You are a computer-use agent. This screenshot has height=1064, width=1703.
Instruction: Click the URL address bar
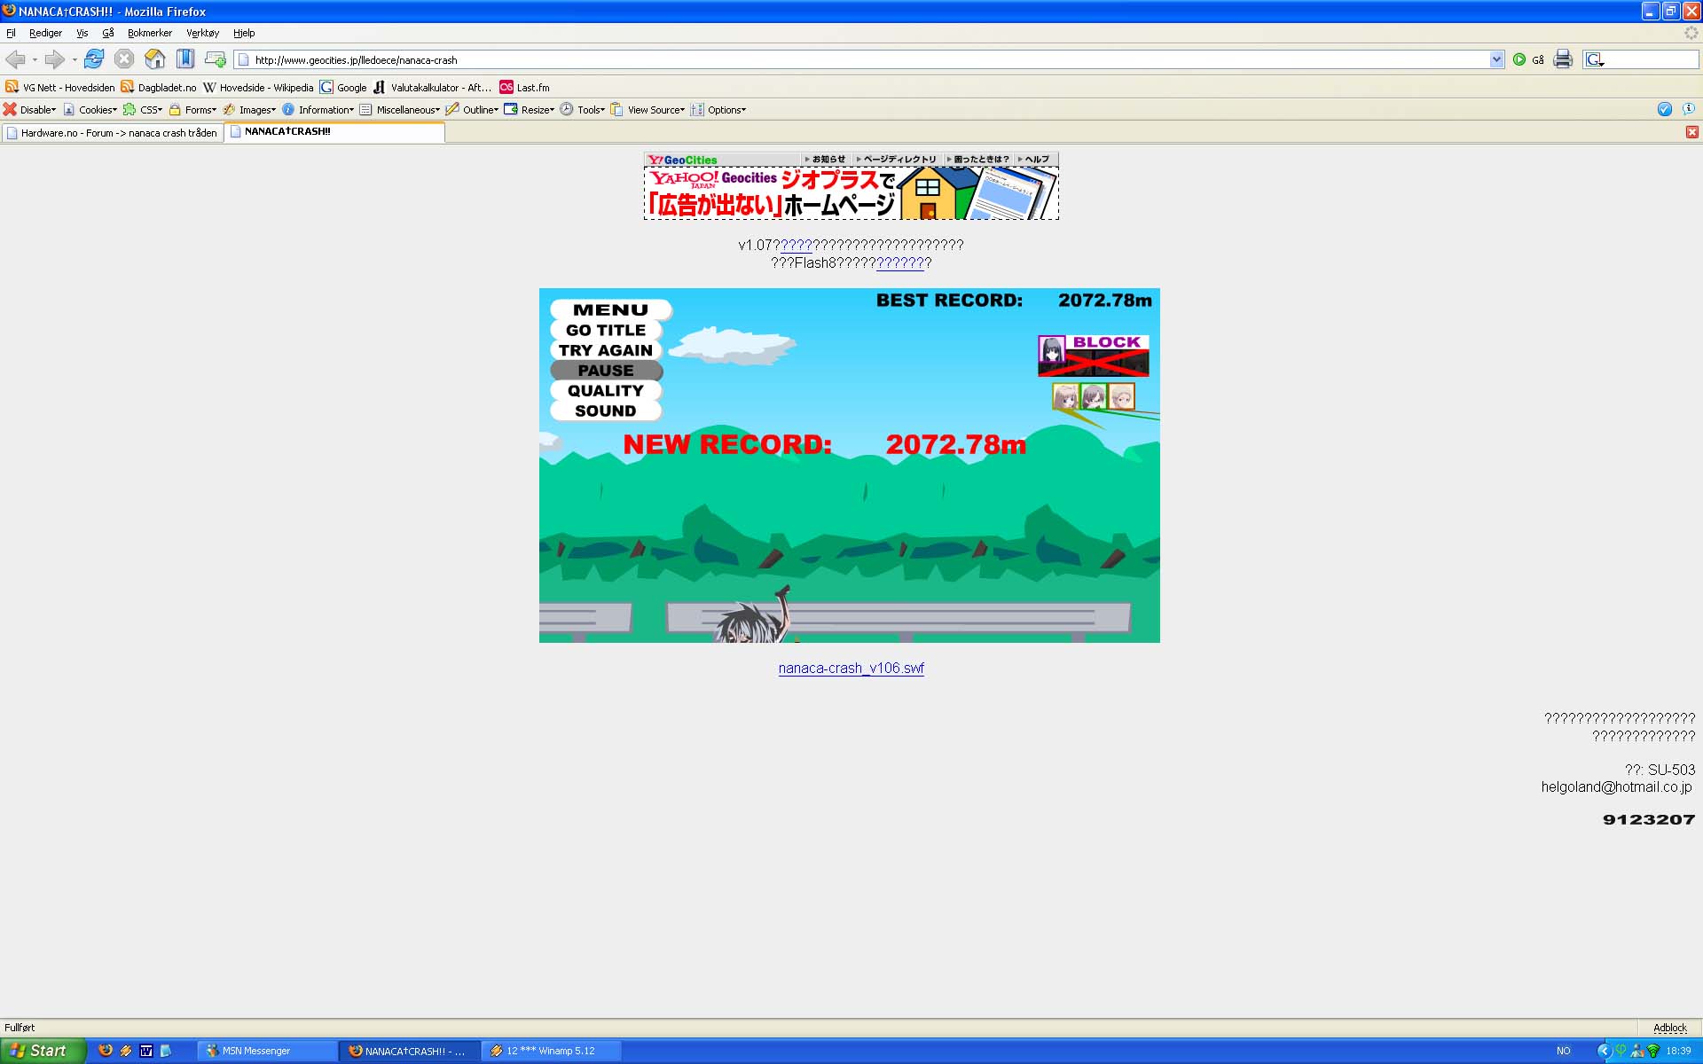pyautogui.click(x=869, y=59)
